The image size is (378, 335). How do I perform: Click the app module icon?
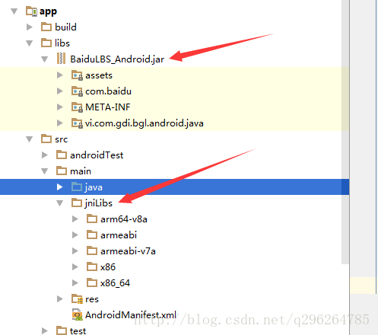32,11
